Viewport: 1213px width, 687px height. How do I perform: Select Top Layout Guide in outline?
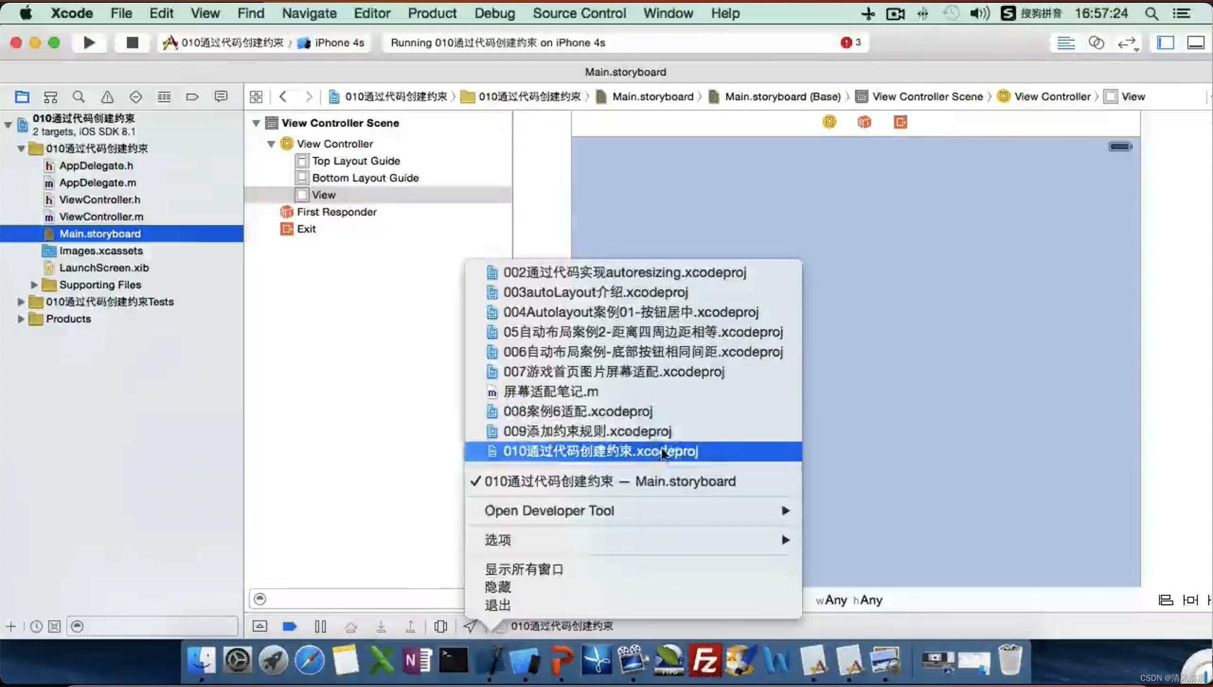pos(356,161)
